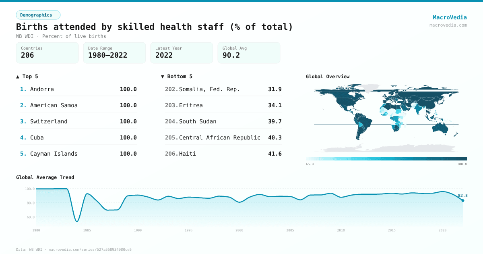Click the Demographics category badge
483x254 pixels.
tap(38, 15)
